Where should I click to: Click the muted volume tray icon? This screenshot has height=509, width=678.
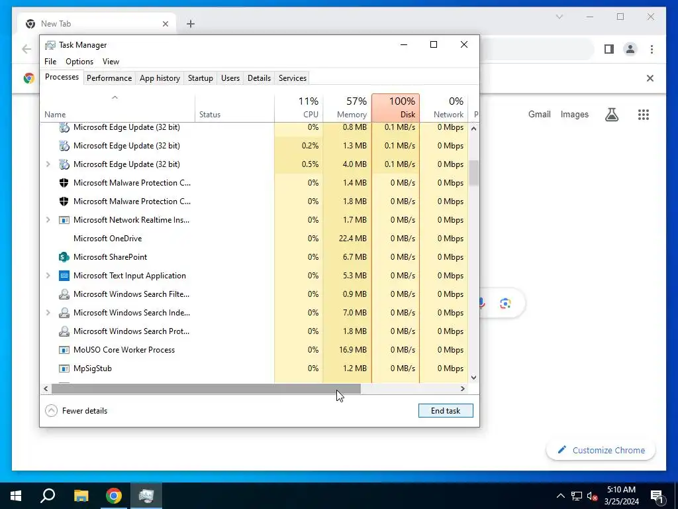click(x=593, y=496)
